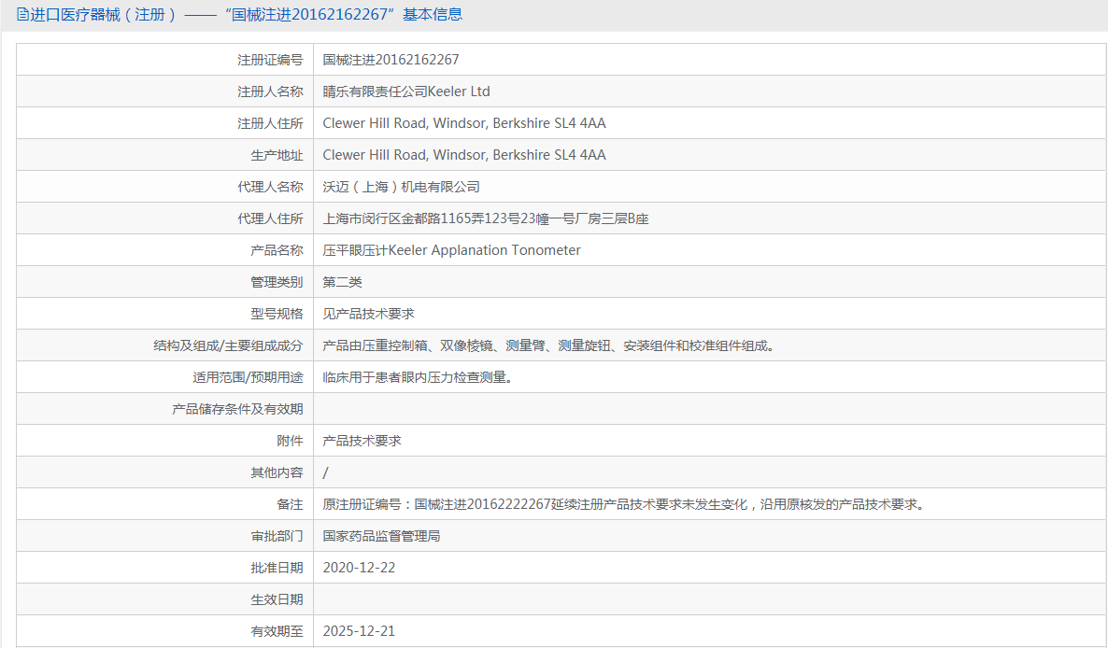Screen dimensions: 1108x648
Task: Select 见产品技术要求 in the 型号规格 row
Action: [368, 314]
